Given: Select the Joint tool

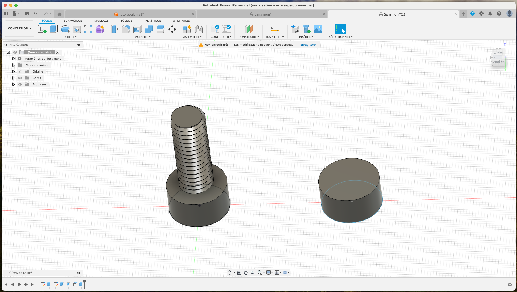Looking at the screenshot, I should tap(199, 29).
